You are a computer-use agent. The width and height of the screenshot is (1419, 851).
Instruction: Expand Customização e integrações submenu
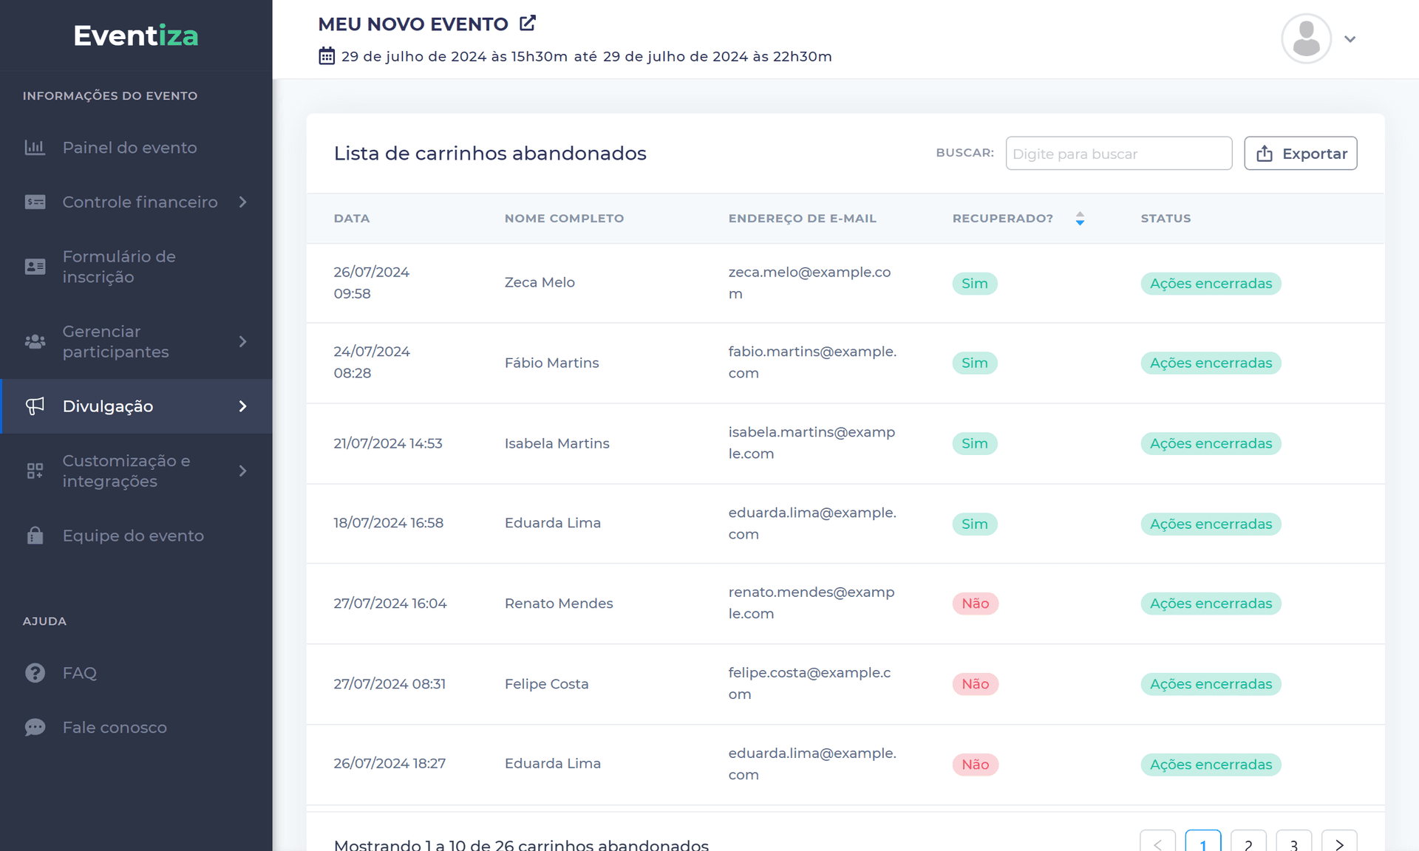[x=243, y=471]
